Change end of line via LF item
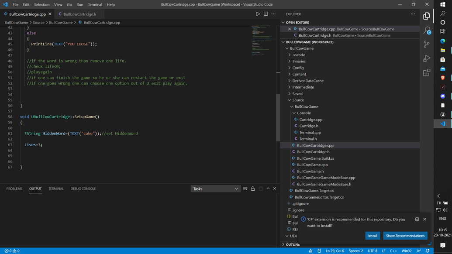The width and height of the screenshot is (452, 254). [x=383, y=251]
